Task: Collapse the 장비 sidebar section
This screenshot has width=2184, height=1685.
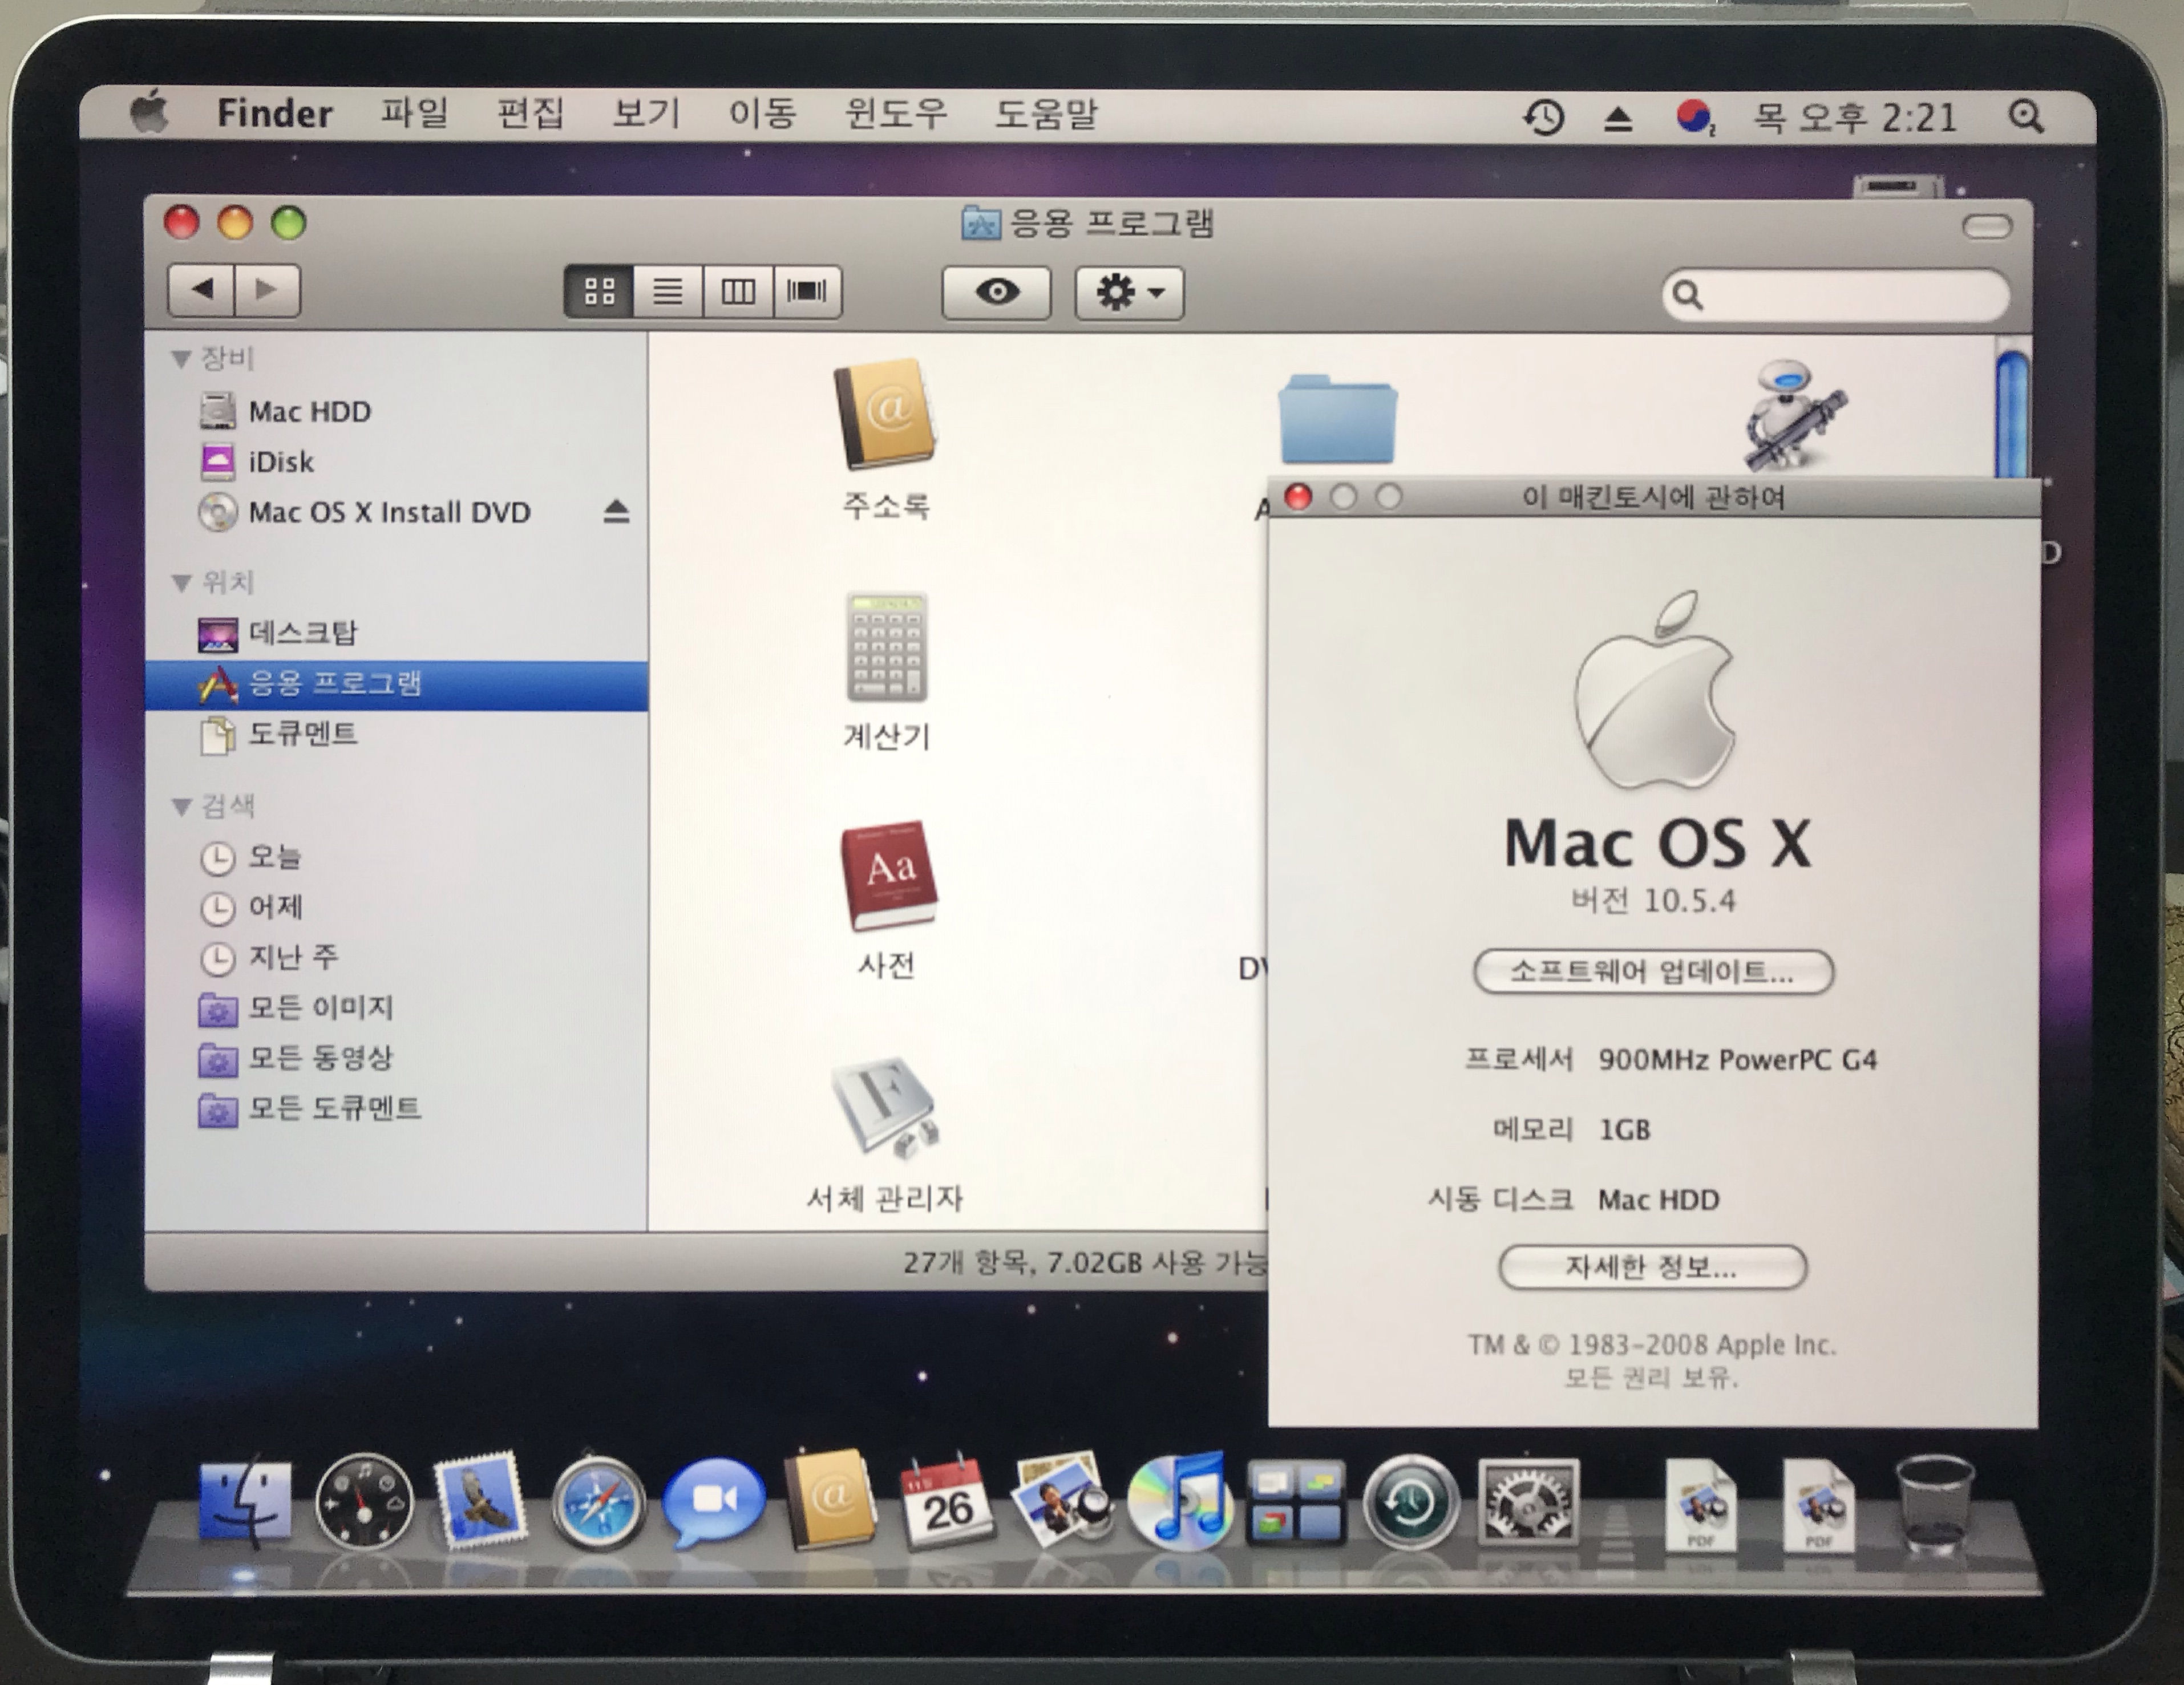Action: [x=181, y=358]
